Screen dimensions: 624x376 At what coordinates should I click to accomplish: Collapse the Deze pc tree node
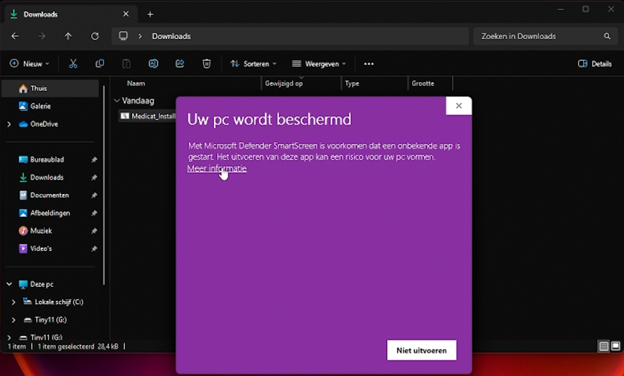[x=9, y=284]
